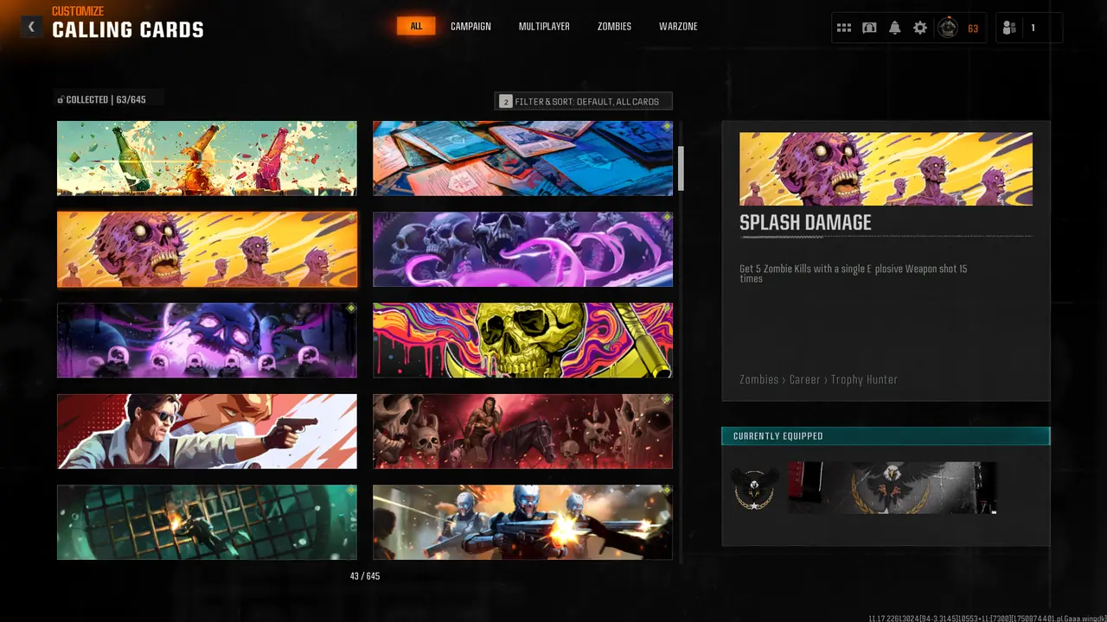Click the Calling Cards page title

click(128, 30)
